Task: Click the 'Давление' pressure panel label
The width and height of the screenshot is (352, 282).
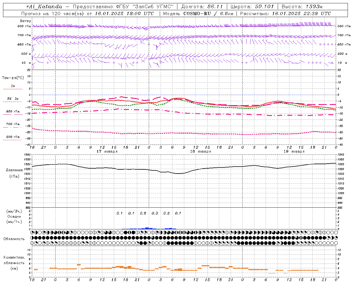Action: (x=14, y=170)
